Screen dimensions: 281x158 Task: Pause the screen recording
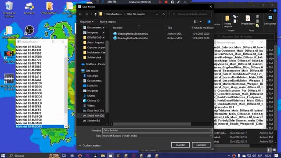[x=160, y=2]
